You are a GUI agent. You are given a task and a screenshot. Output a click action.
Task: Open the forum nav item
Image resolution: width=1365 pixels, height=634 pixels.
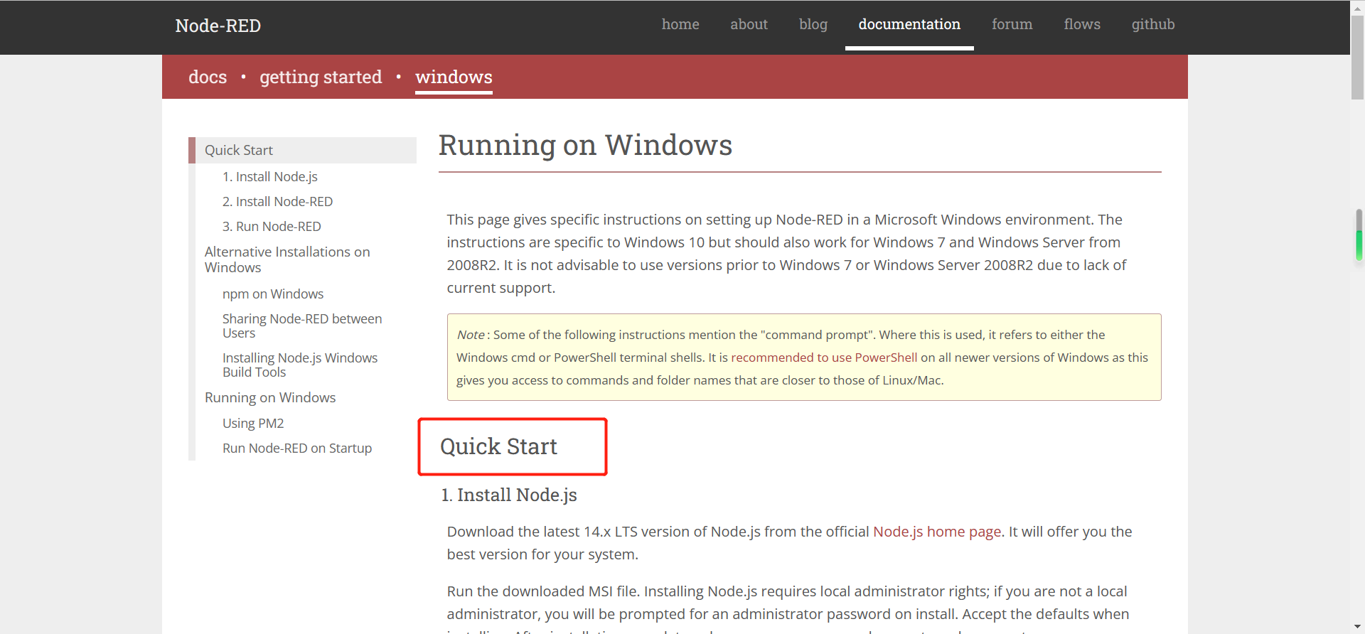[1012, 24]
